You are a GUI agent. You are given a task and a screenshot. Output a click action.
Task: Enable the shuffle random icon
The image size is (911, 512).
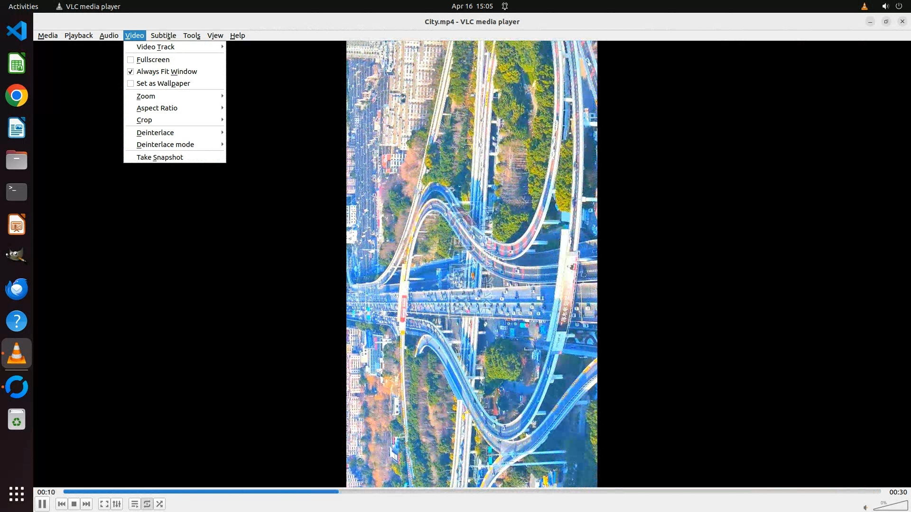pyautogui.click(x=160, y=504)
